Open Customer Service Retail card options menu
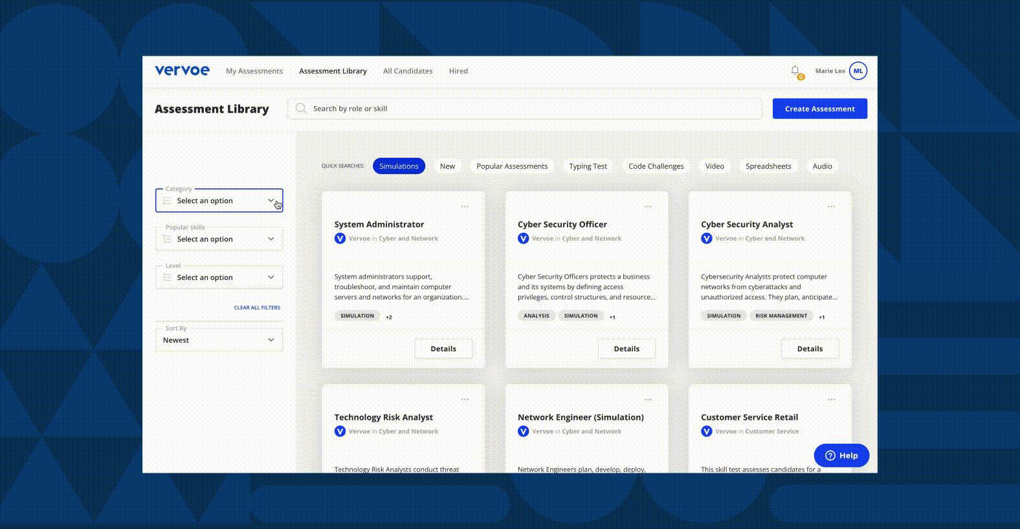 coord(831,400)
